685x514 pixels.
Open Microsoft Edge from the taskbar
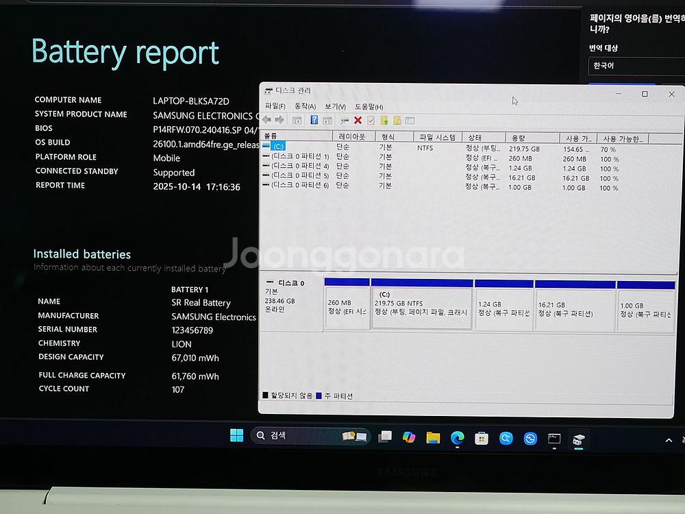(x=457, y=438)
